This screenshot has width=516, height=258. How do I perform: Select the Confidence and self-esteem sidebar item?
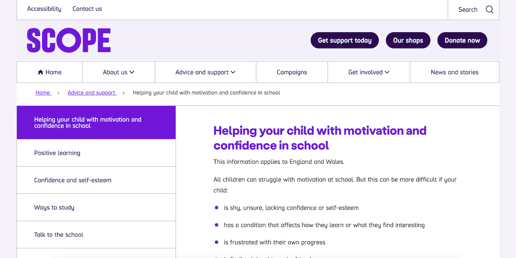point(73,180)
